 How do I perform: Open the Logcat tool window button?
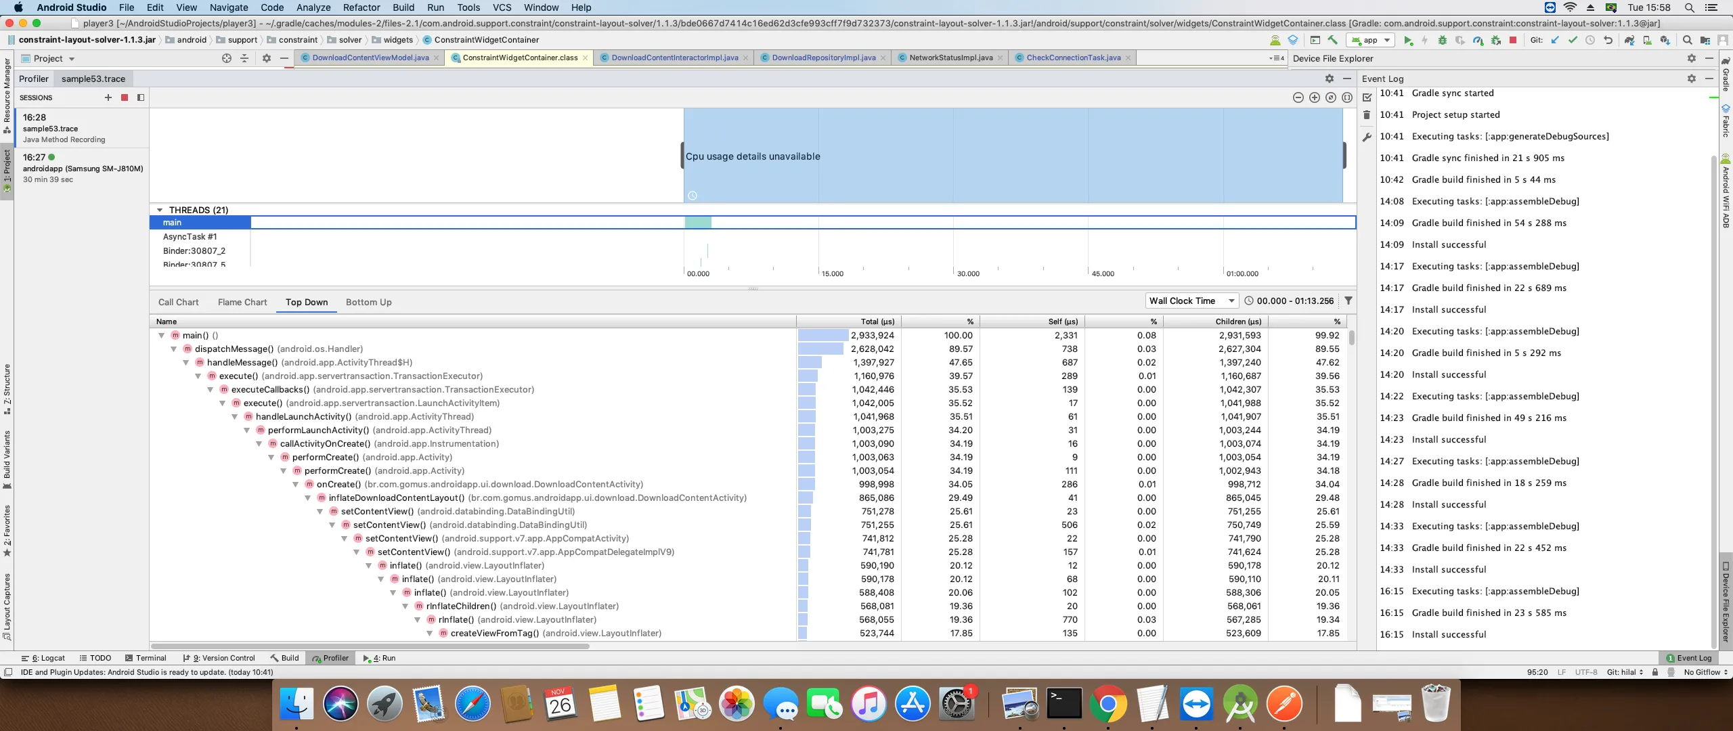tap(43, 658)
